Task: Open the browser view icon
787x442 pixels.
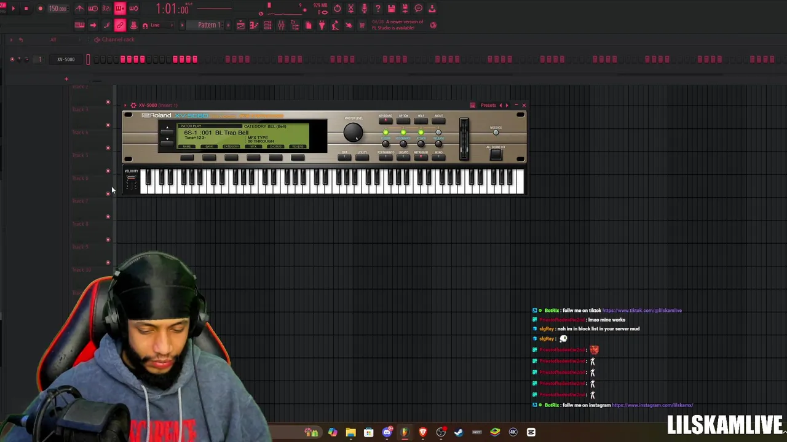Action: pos(295,25)
